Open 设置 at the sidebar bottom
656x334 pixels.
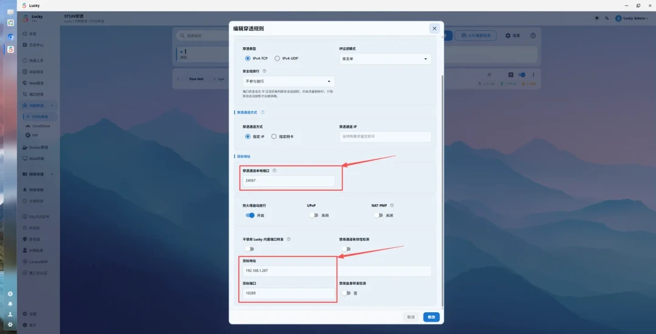(38, 313)
